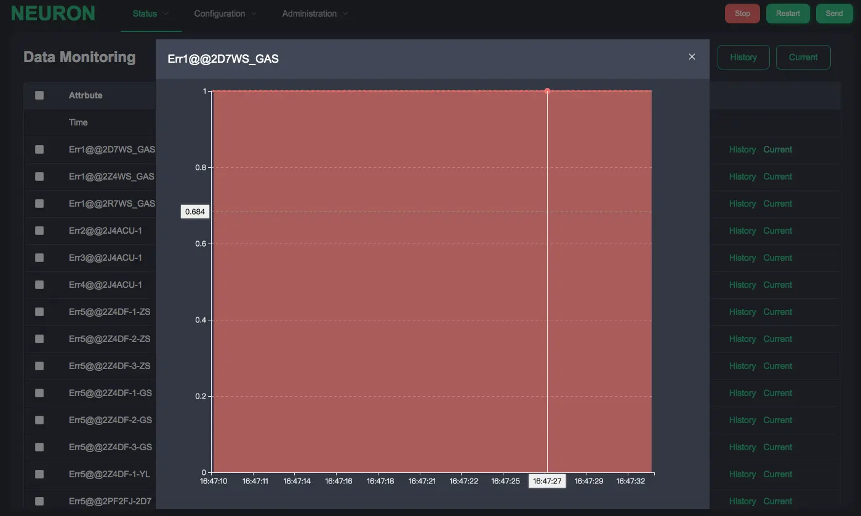Expand the Administration dropdown menu
This screenshot has width=861, height=516.
pos(314,14)
